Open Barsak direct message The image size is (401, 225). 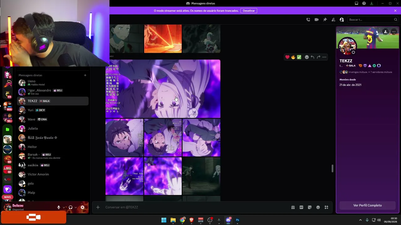pyautogui.click(x=53, y=156)
